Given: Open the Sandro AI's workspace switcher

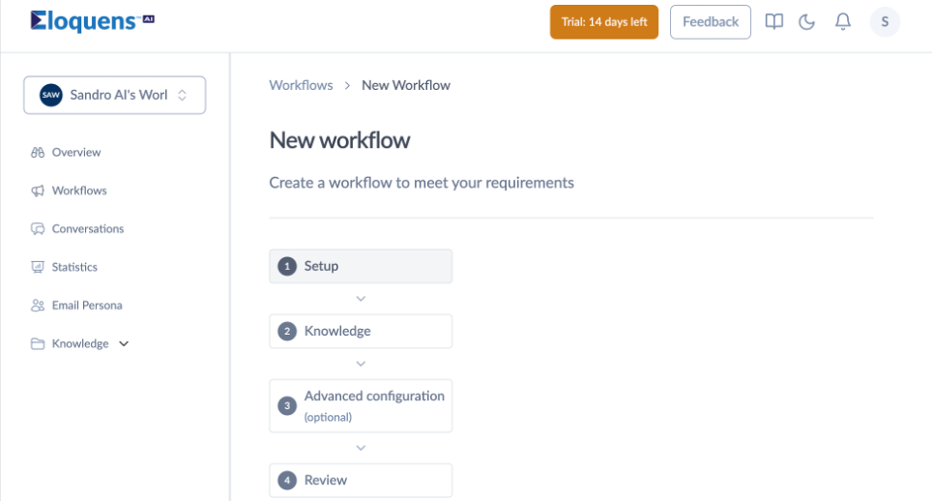Looking at the screenshot, I should pos(115,95).
